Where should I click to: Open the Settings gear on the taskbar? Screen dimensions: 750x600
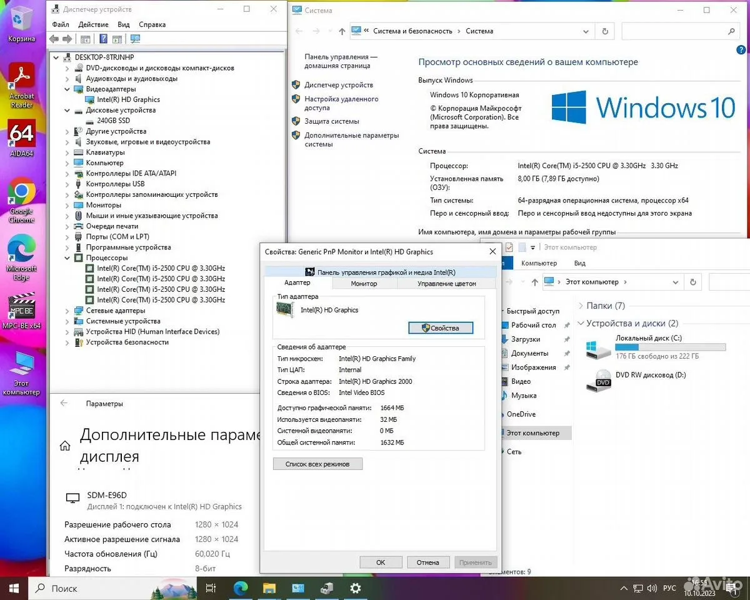pyautogui.click(x=356, y=588)
